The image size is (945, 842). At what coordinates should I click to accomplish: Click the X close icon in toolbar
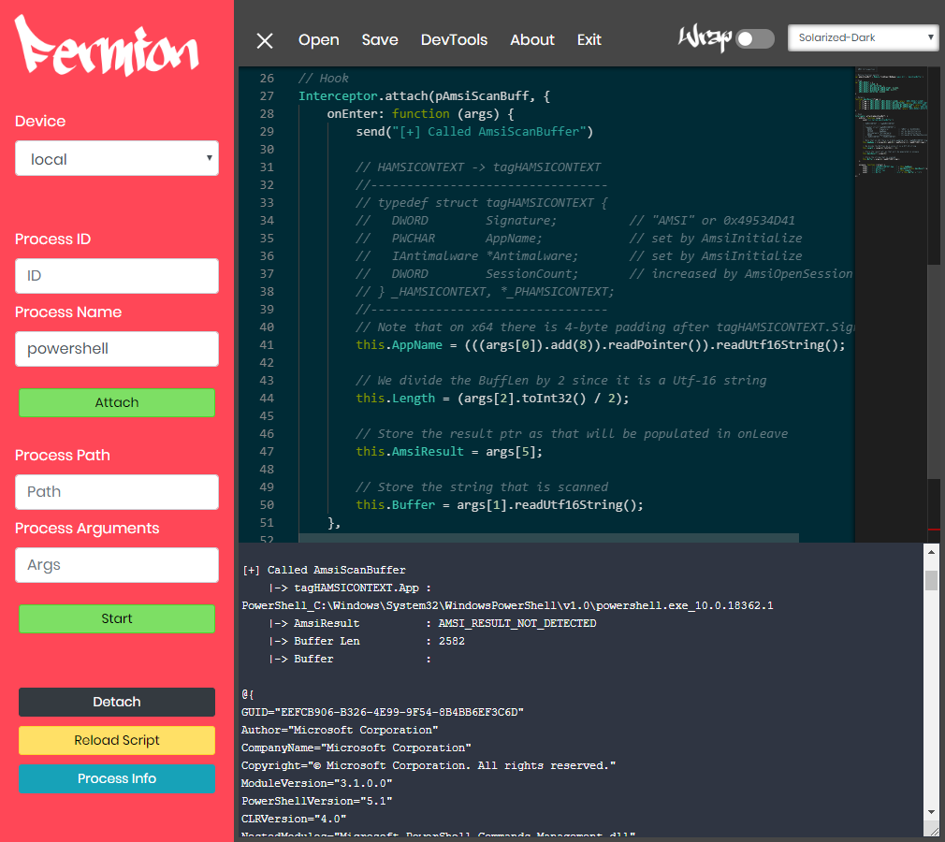(x=265, y=40)
